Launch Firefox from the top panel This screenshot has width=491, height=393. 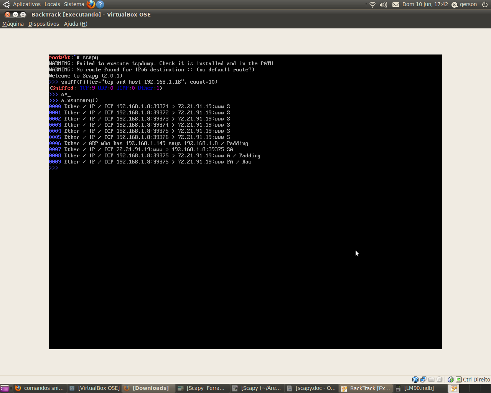pyautogui.click(x=91, y=4)
